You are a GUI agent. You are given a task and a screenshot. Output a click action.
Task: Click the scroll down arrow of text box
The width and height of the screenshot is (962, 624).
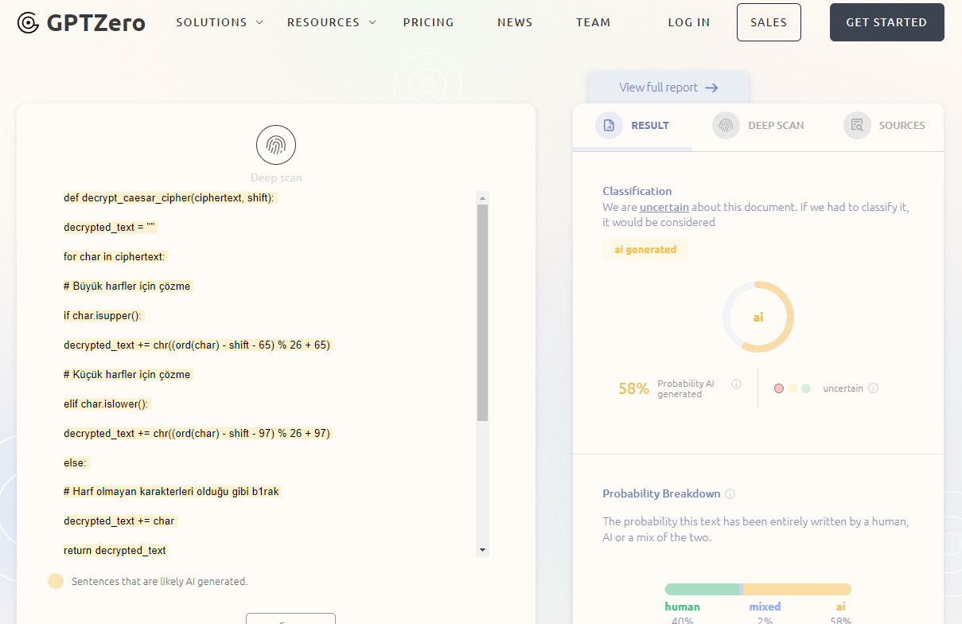point(482,550)
